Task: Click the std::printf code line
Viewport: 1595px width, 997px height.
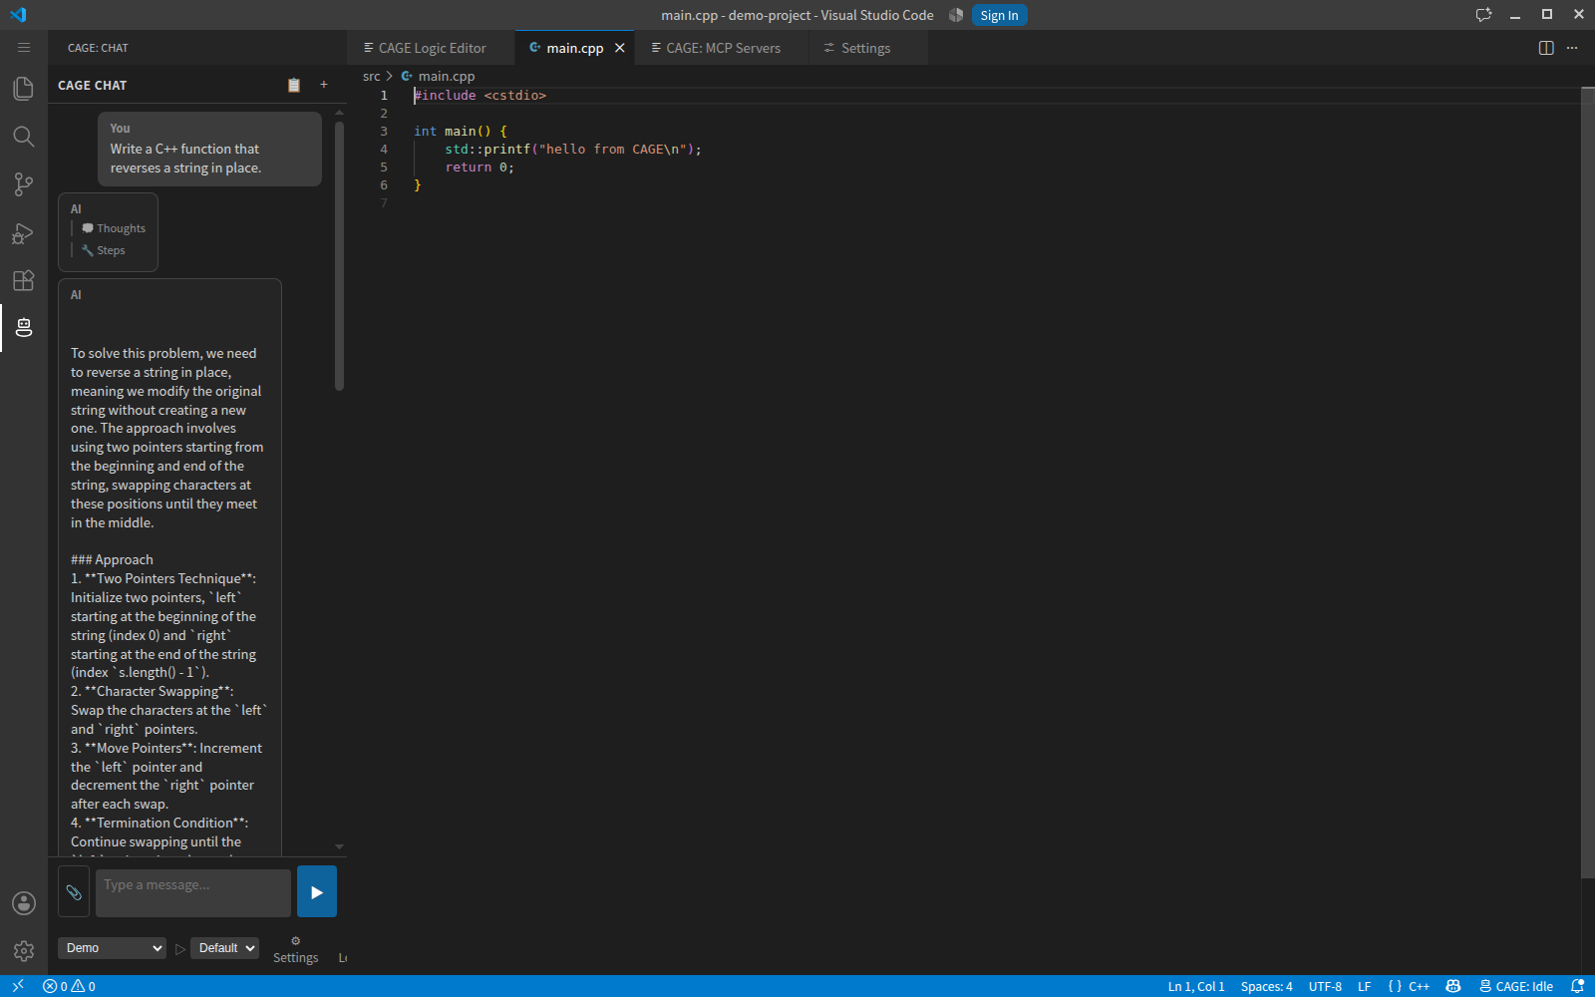Action: click(573, 149)
